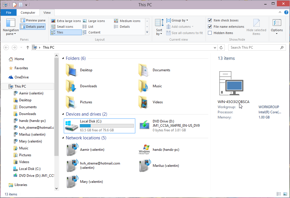
Task: Open the File menu tab
Action: [9, 13]
